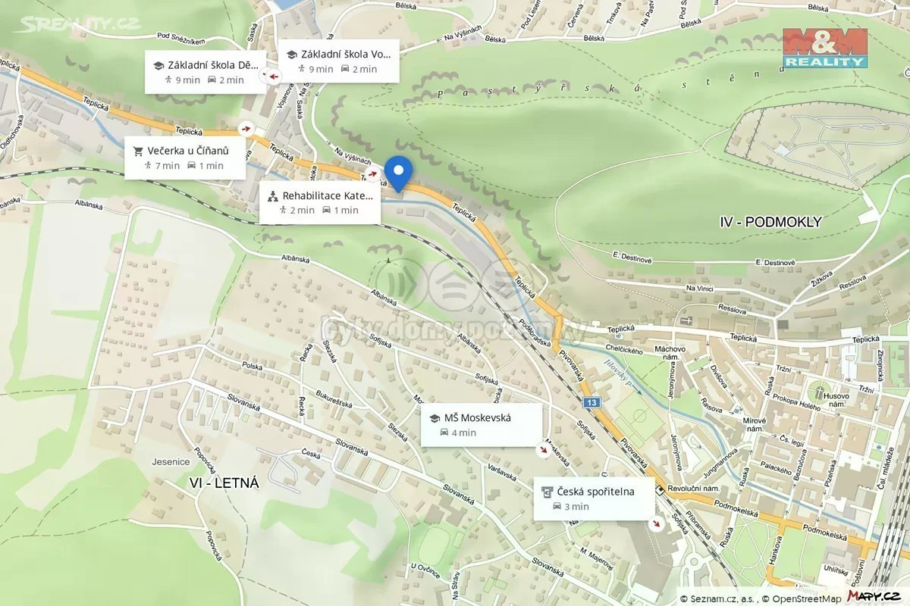This screenshot has width=910, height=606.
Task: Click the red arrow marker near Česká spořitelna
Action: (x=657, y=523)
